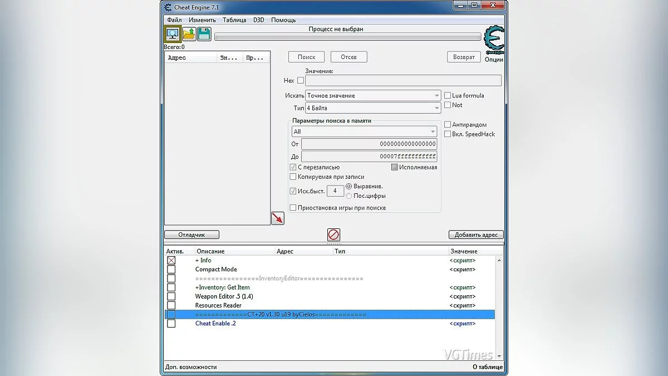This screenshot has width=668, height=376.
Task: Click the Добавить адрес button
Action: click(475, 235)
